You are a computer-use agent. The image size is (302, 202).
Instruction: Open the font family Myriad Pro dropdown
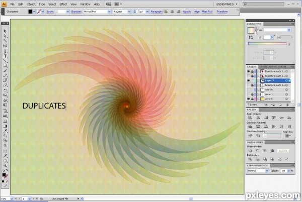[x=109, y=12]
